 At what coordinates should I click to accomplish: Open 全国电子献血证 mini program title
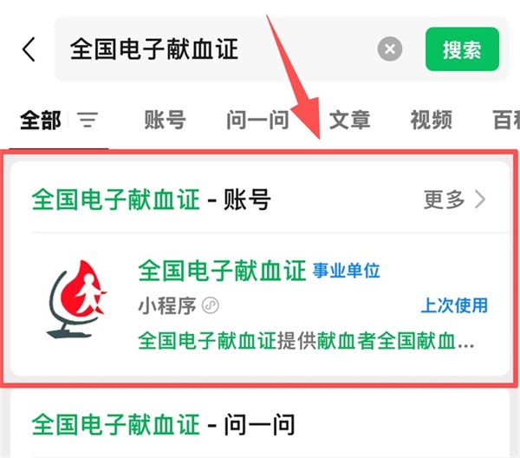pyautogui.click(x=222, y=271)
